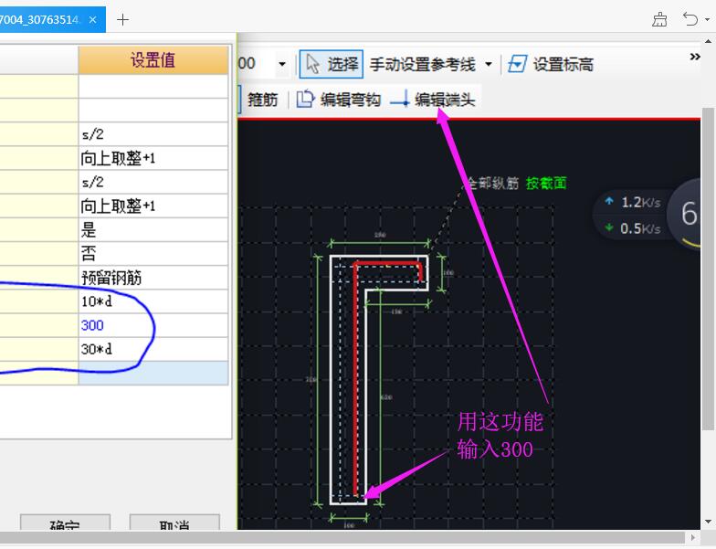Click 手动设置参考线 toolbar item
This screenshot has height=549, width=716.
pos(422,64)
